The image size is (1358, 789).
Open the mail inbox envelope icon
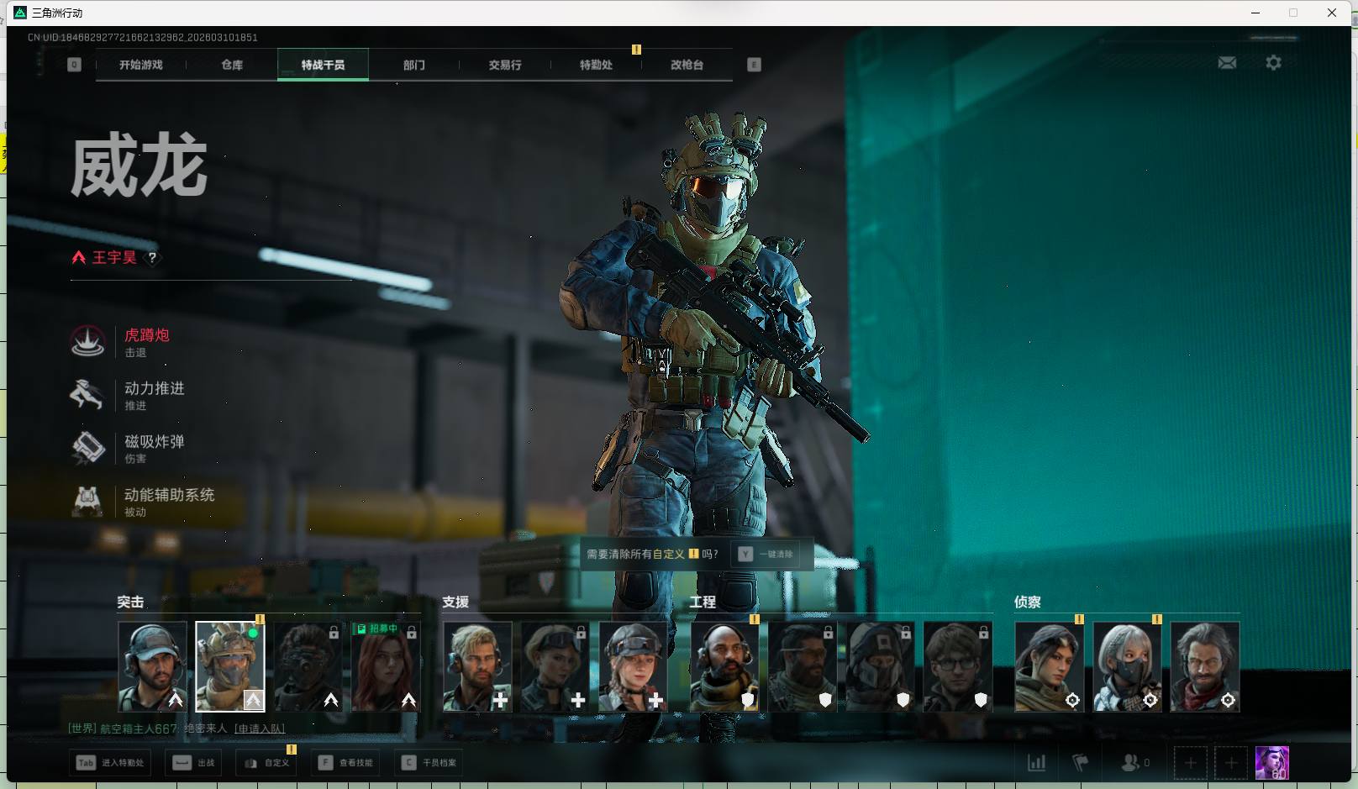click(x=1227, y=63)
